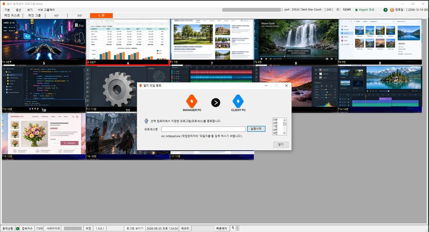This screenshot has height=232, width=429.
Task: Click the orange RSS feed icon
Action: tap(392, 10)
